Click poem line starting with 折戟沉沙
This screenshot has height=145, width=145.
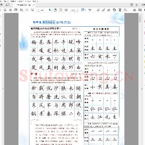56,88
